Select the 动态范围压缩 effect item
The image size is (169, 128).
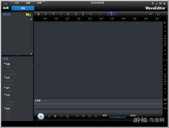point(12,74)
